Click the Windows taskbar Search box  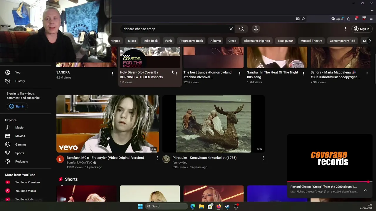167,206
